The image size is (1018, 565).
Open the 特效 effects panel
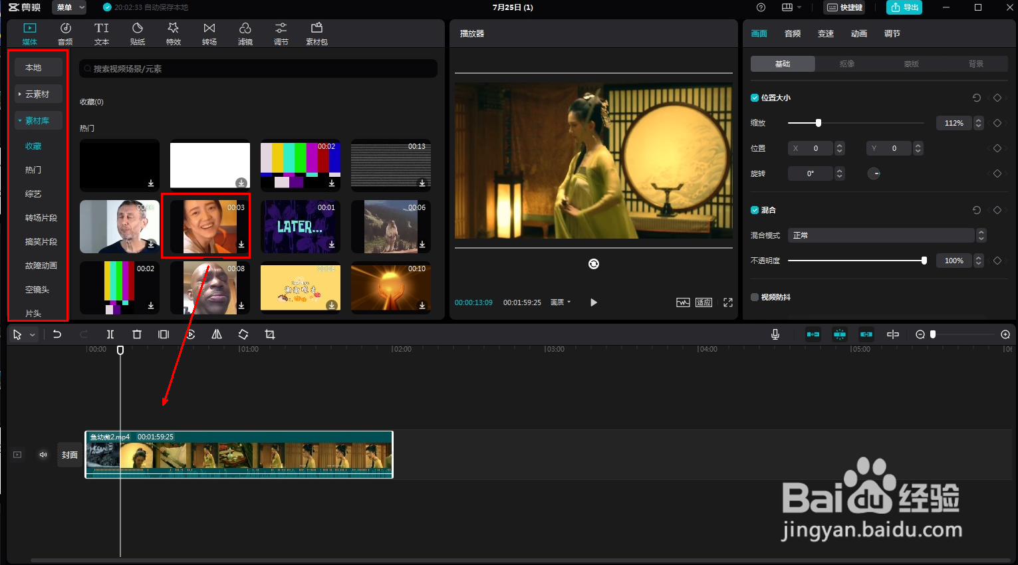tap(174, 33)
